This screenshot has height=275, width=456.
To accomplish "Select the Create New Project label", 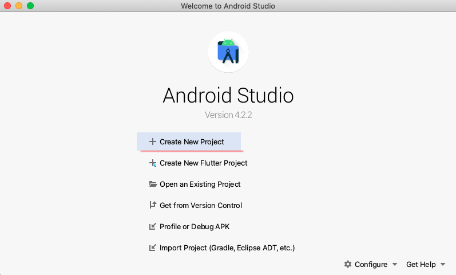I will tap(192, 142).
